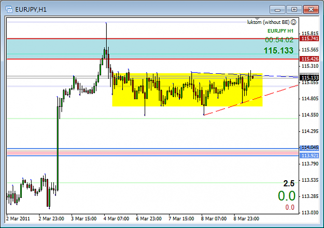Click the current price tag 115.133 on axis

point(309,78)
